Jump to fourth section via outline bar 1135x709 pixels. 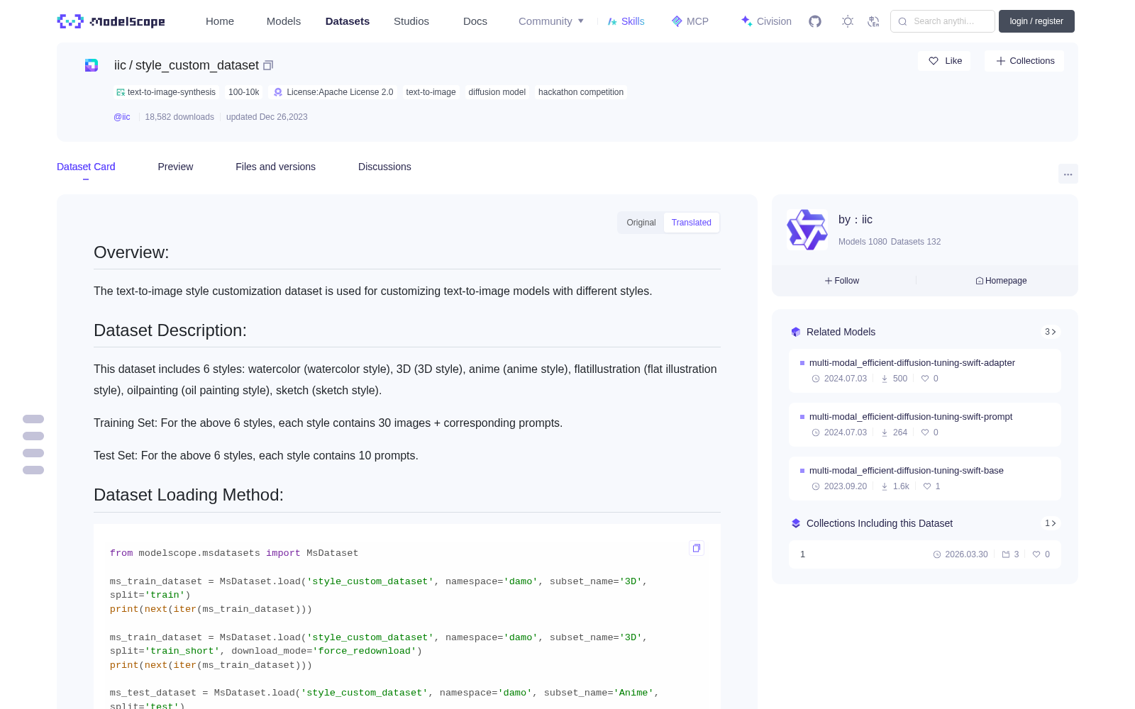[33, 470]
